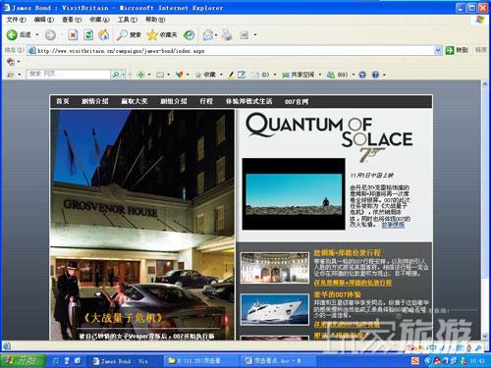
Task: Click the page scrollbar down arrow
Action: point(485,336)
